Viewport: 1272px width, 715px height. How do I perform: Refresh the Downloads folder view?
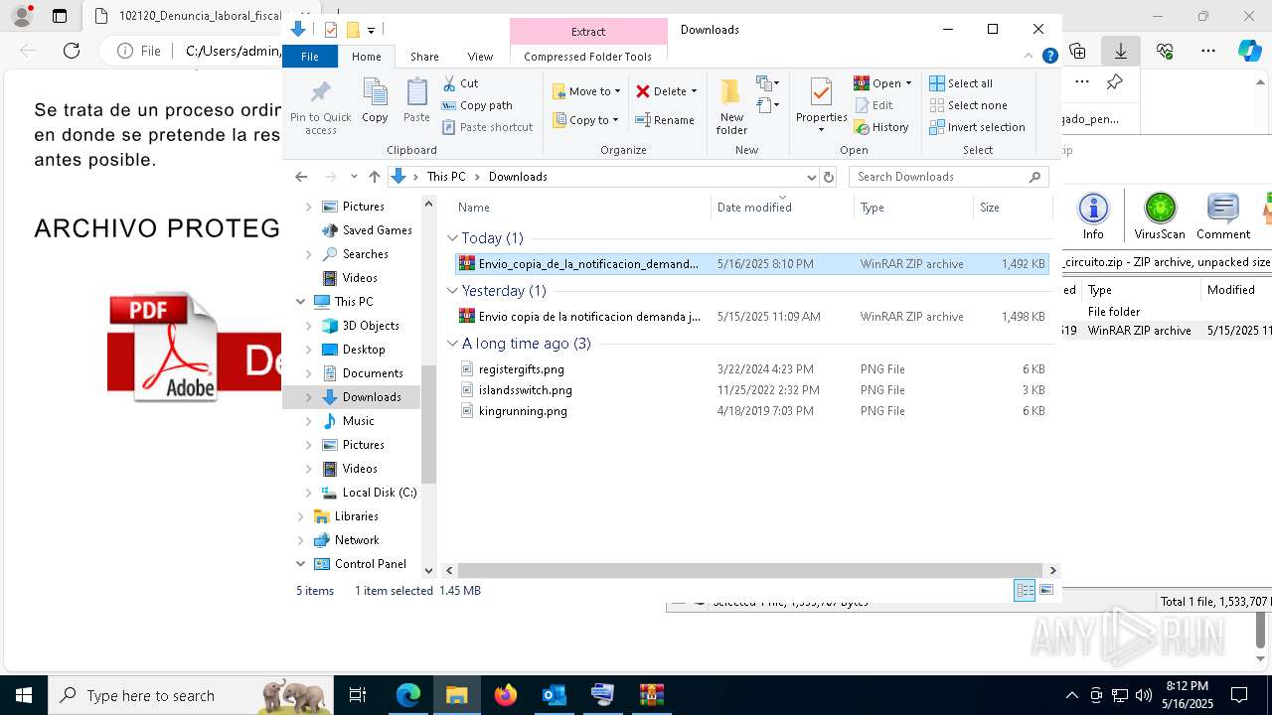[829, 177]
